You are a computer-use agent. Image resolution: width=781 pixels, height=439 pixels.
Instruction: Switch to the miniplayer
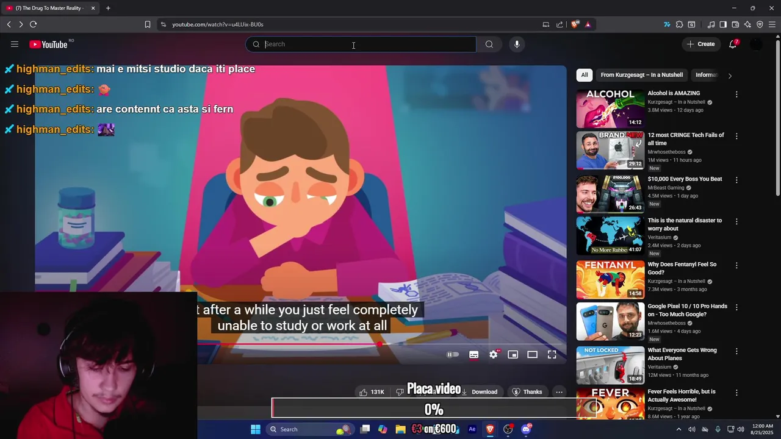tap(513, 354)
